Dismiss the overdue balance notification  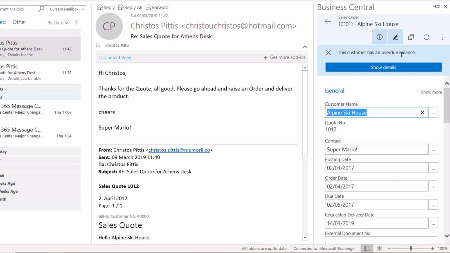328,53
